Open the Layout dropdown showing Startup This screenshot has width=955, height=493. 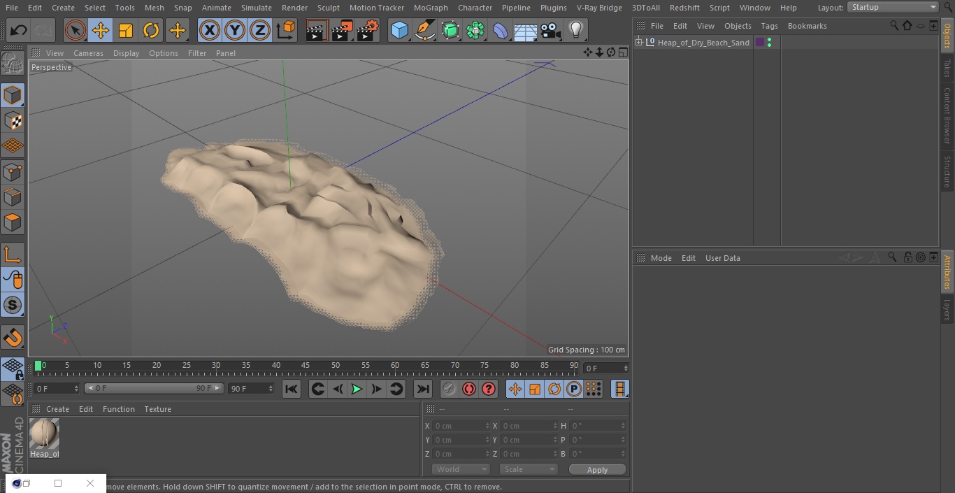(x=893, y=7)
